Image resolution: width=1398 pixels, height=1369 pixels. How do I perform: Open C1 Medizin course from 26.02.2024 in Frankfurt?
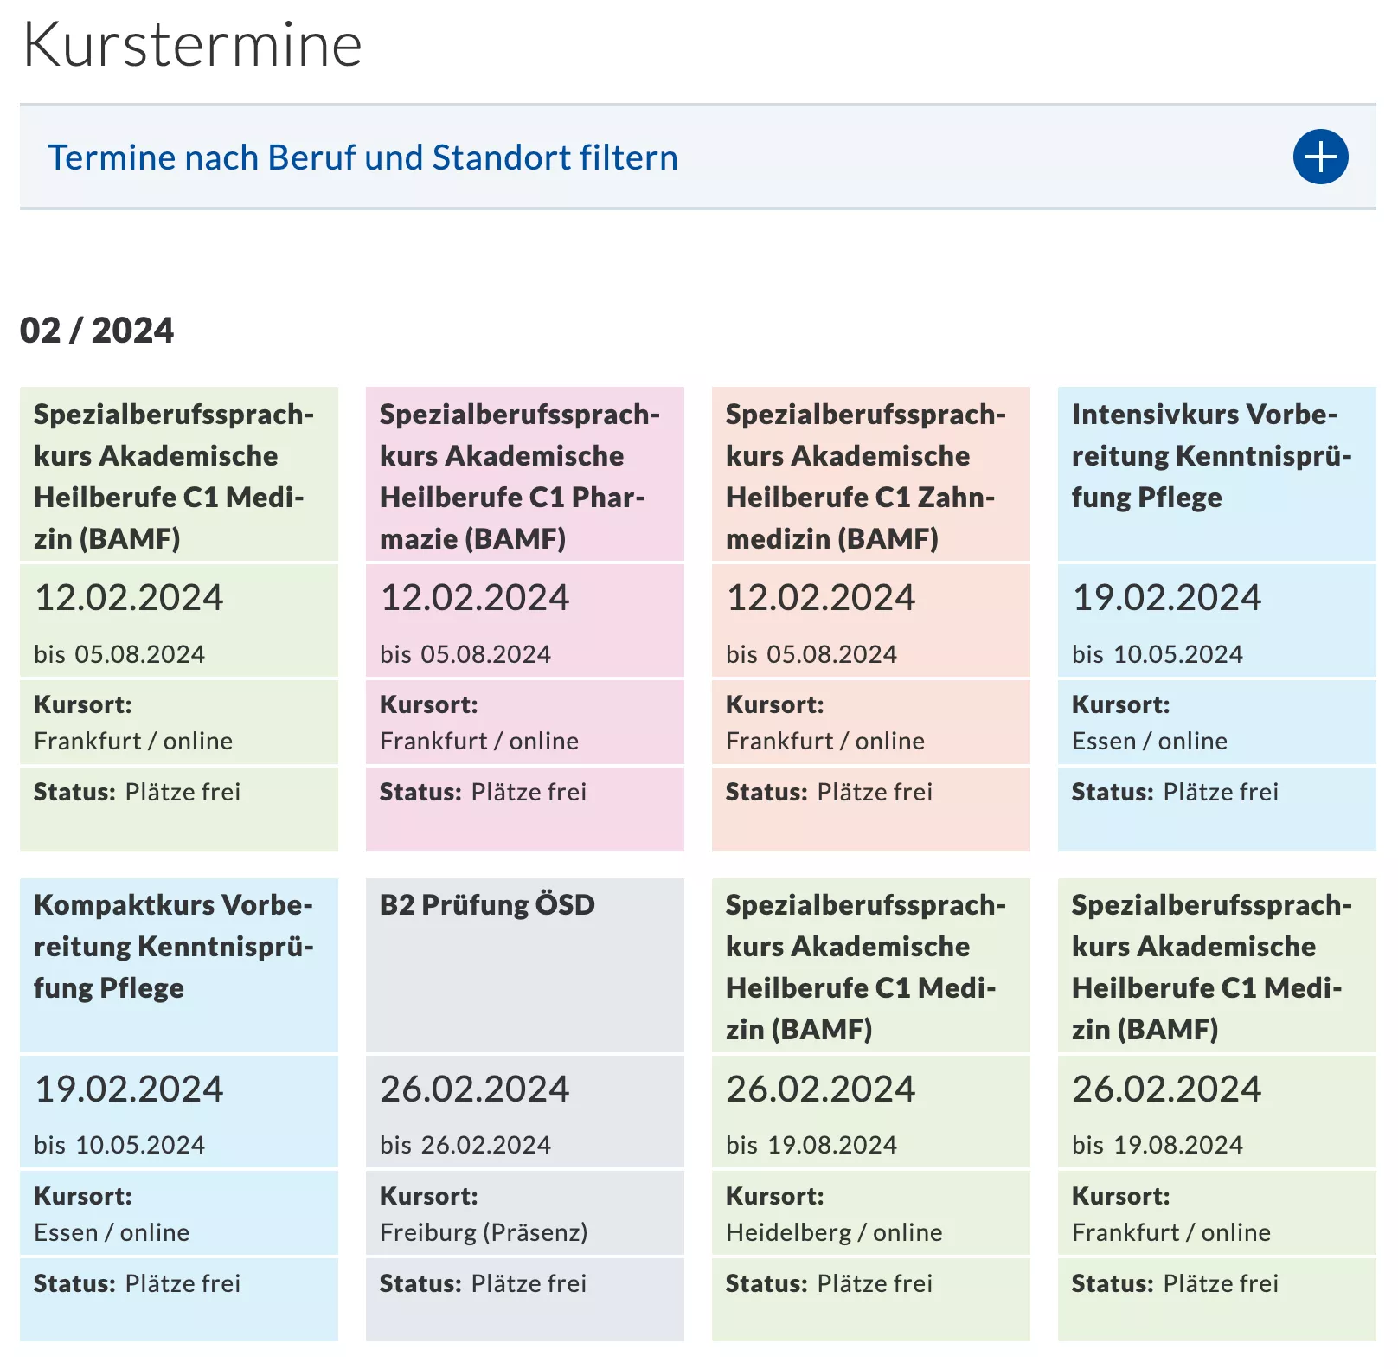(x=1217, y=1109)
